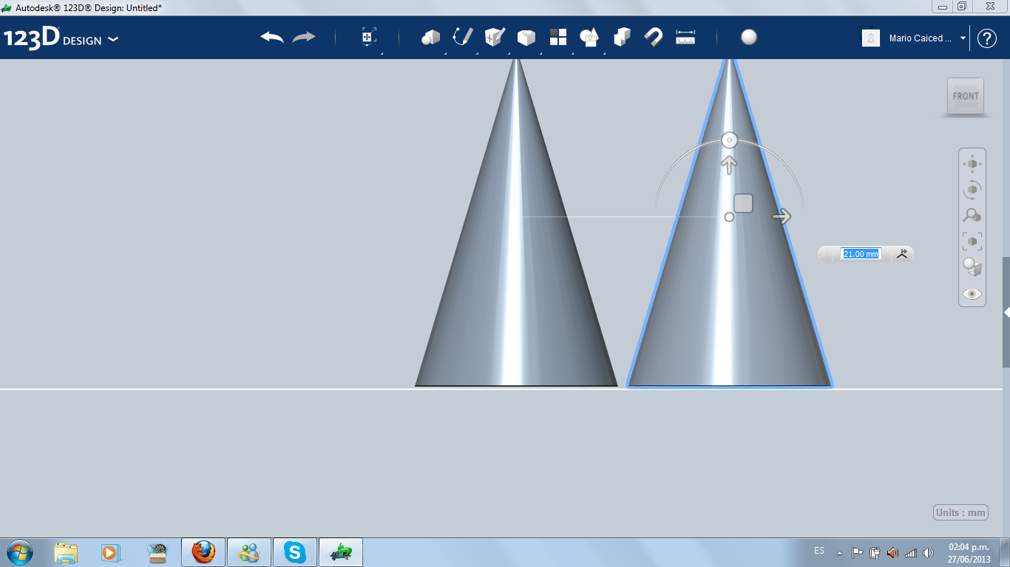Select the Orbit navigation tool

[972, 190]
